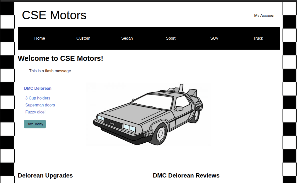Click the CSE Motors site title
This screenshot has height=183, width=297.
54,15
